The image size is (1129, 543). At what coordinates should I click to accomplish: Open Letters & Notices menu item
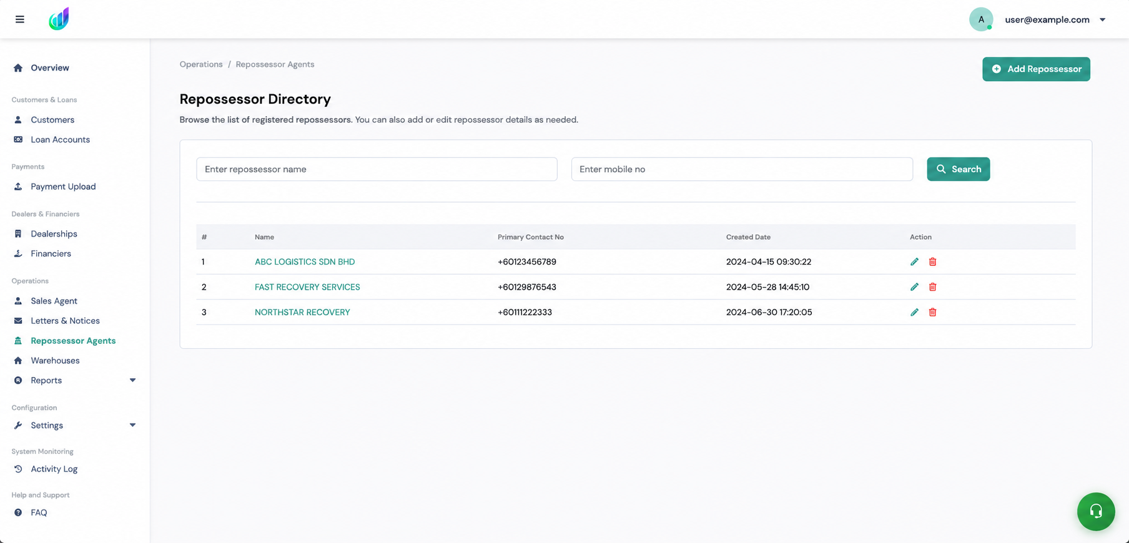point(65,321)
